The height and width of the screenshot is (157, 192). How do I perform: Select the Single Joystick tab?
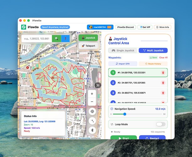pyautogui.click(x=123, y=51)
